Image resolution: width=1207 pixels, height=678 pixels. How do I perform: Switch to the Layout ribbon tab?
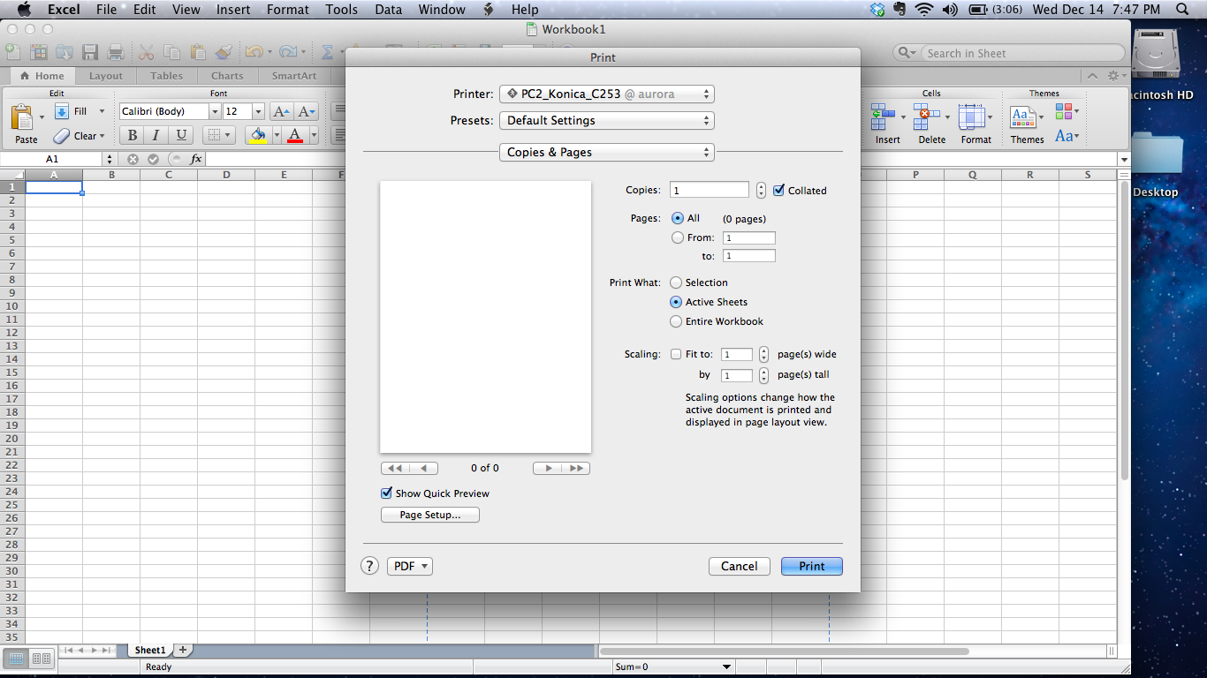[106, 76]
